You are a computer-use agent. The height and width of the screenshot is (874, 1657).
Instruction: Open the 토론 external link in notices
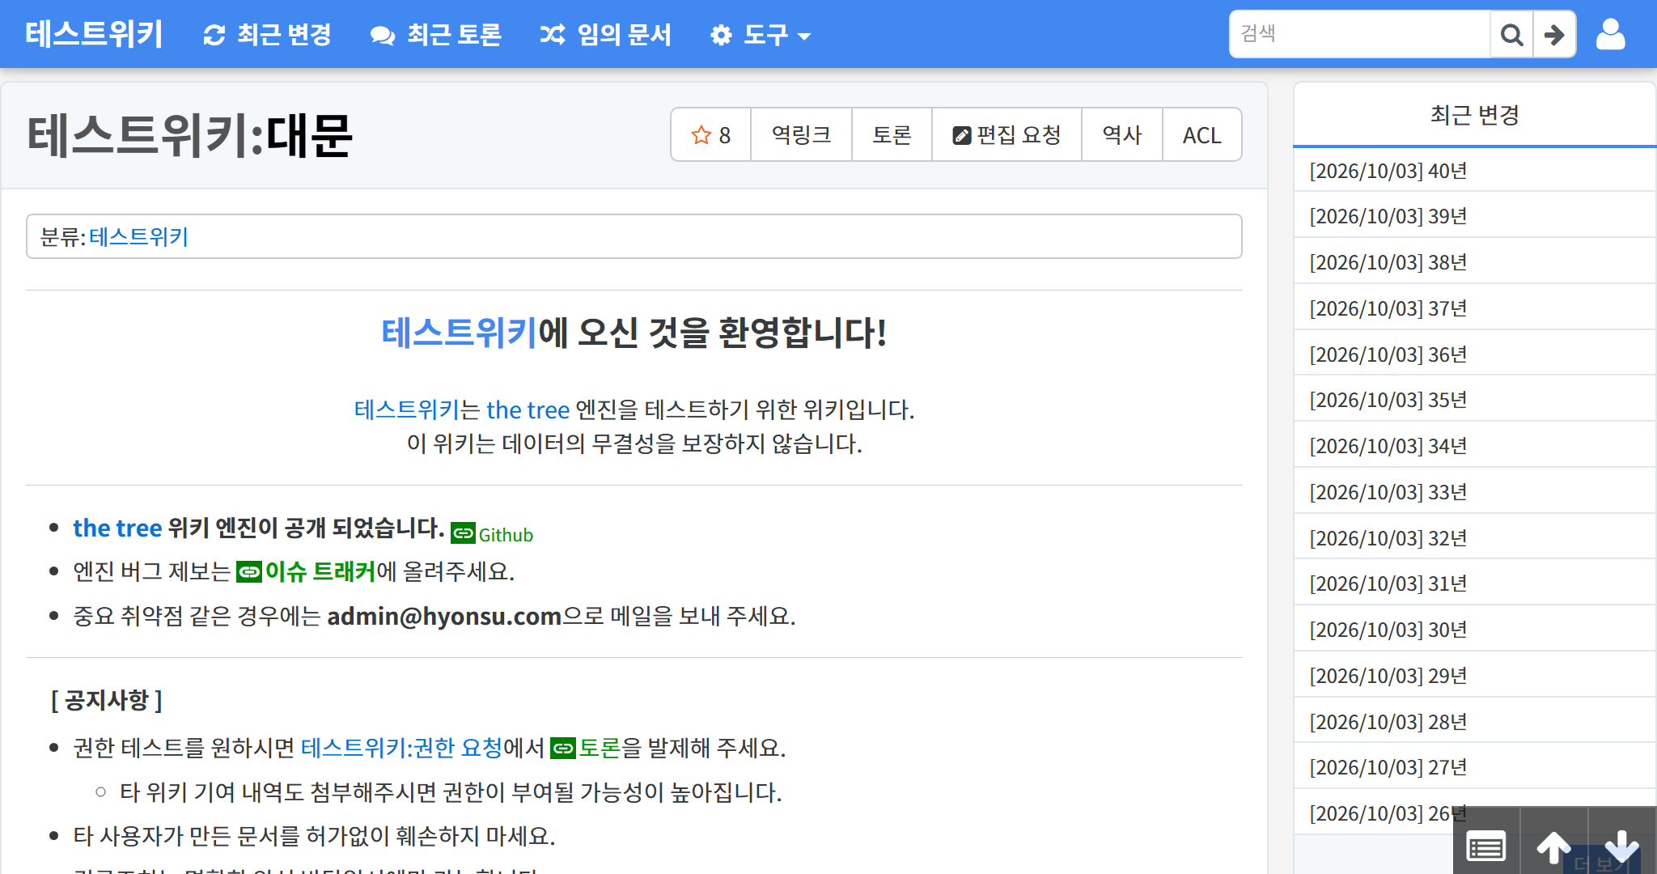coord(585,747)
